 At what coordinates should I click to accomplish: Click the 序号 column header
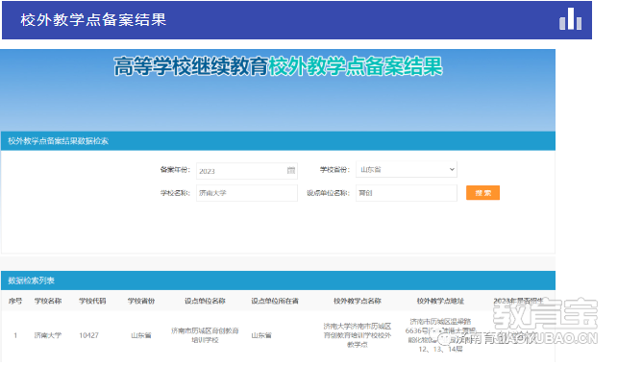[x=15, y=301]
